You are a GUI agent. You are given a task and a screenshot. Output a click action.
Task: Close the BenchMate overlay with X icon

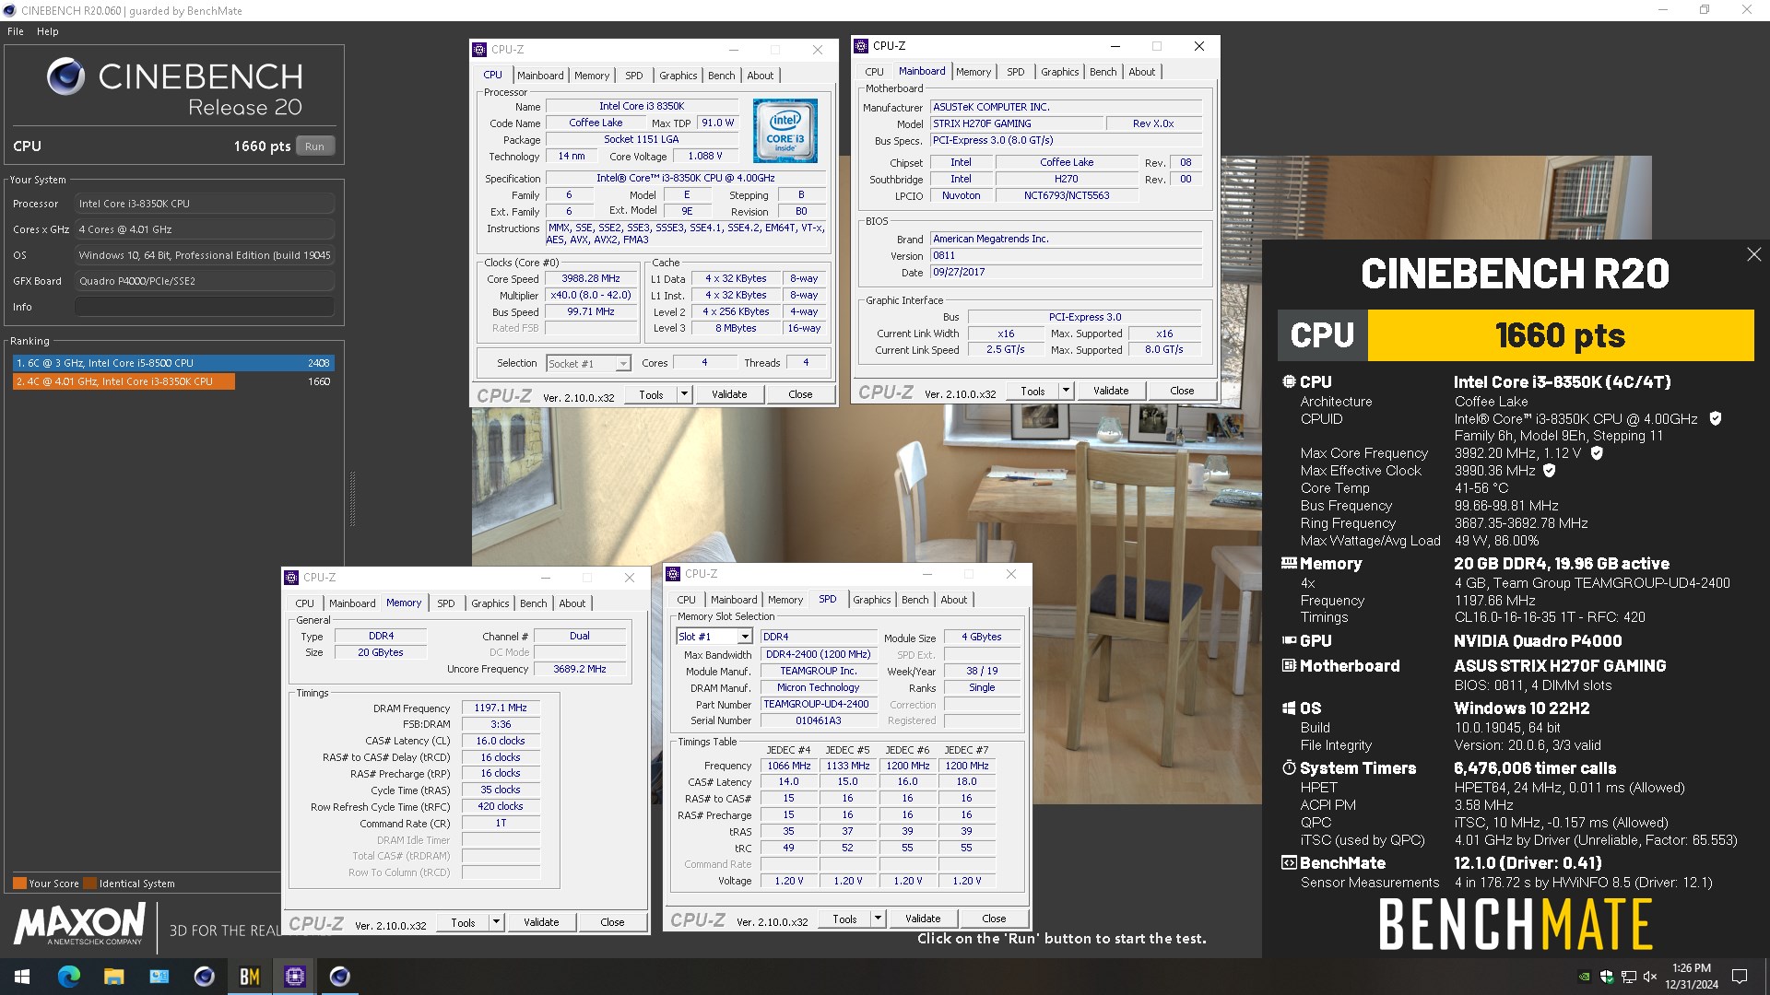(x=1753, y=254)
